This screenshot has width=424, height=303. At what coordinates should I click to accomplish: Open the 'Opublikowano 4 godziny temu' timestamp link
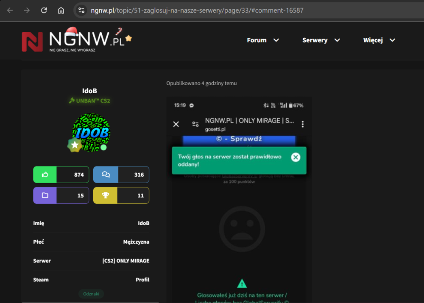point(201,83)
